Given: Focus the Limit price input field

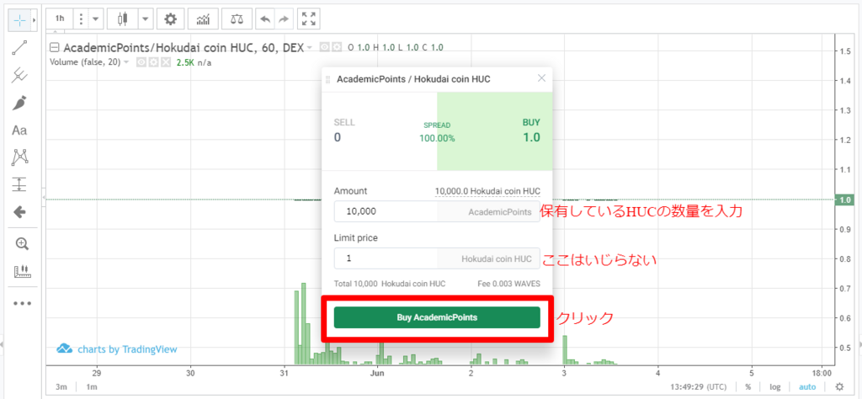Looking at the screenshot, I should coord(437,259).
